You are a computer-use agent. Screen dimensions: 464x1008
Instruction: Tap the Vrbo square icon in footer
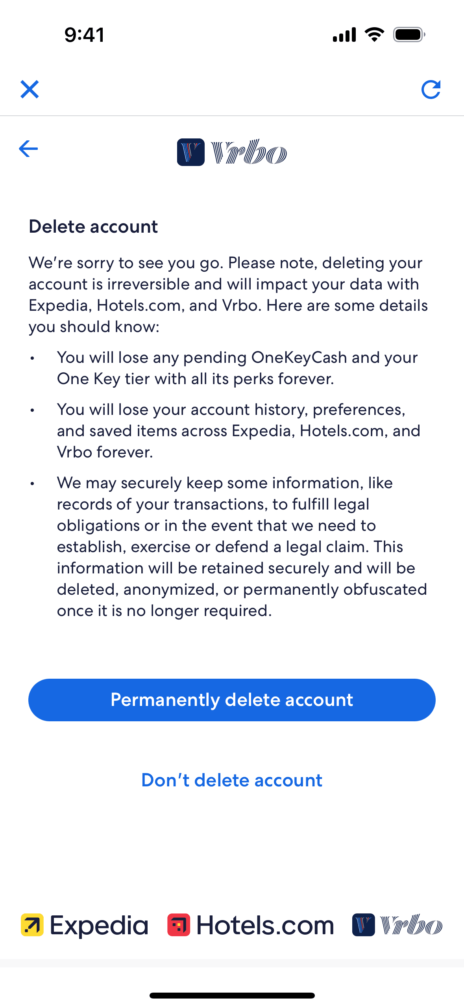(363, 925)
